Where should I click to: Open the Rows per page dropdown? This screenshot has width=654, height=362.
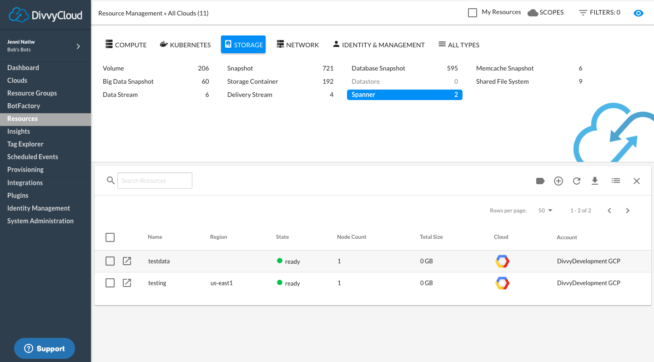pyautogui.click(x=545, y=211)
